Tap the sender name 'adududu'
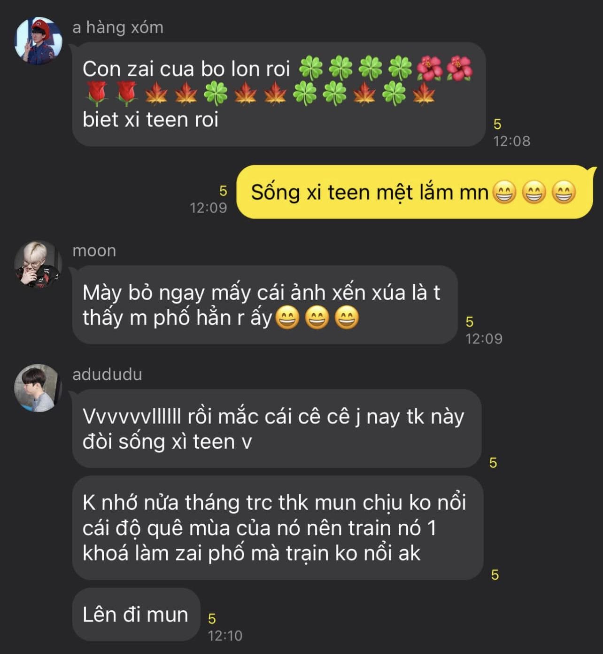 (107, 374)
